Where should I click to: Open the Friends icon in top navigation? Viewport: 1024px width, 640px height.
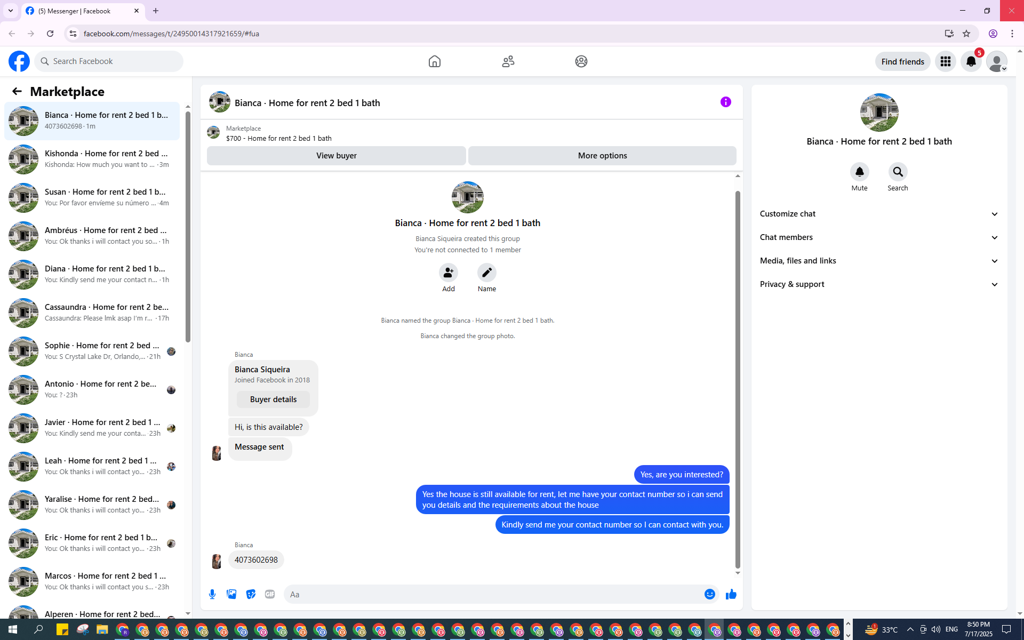[x=508, y=61]
